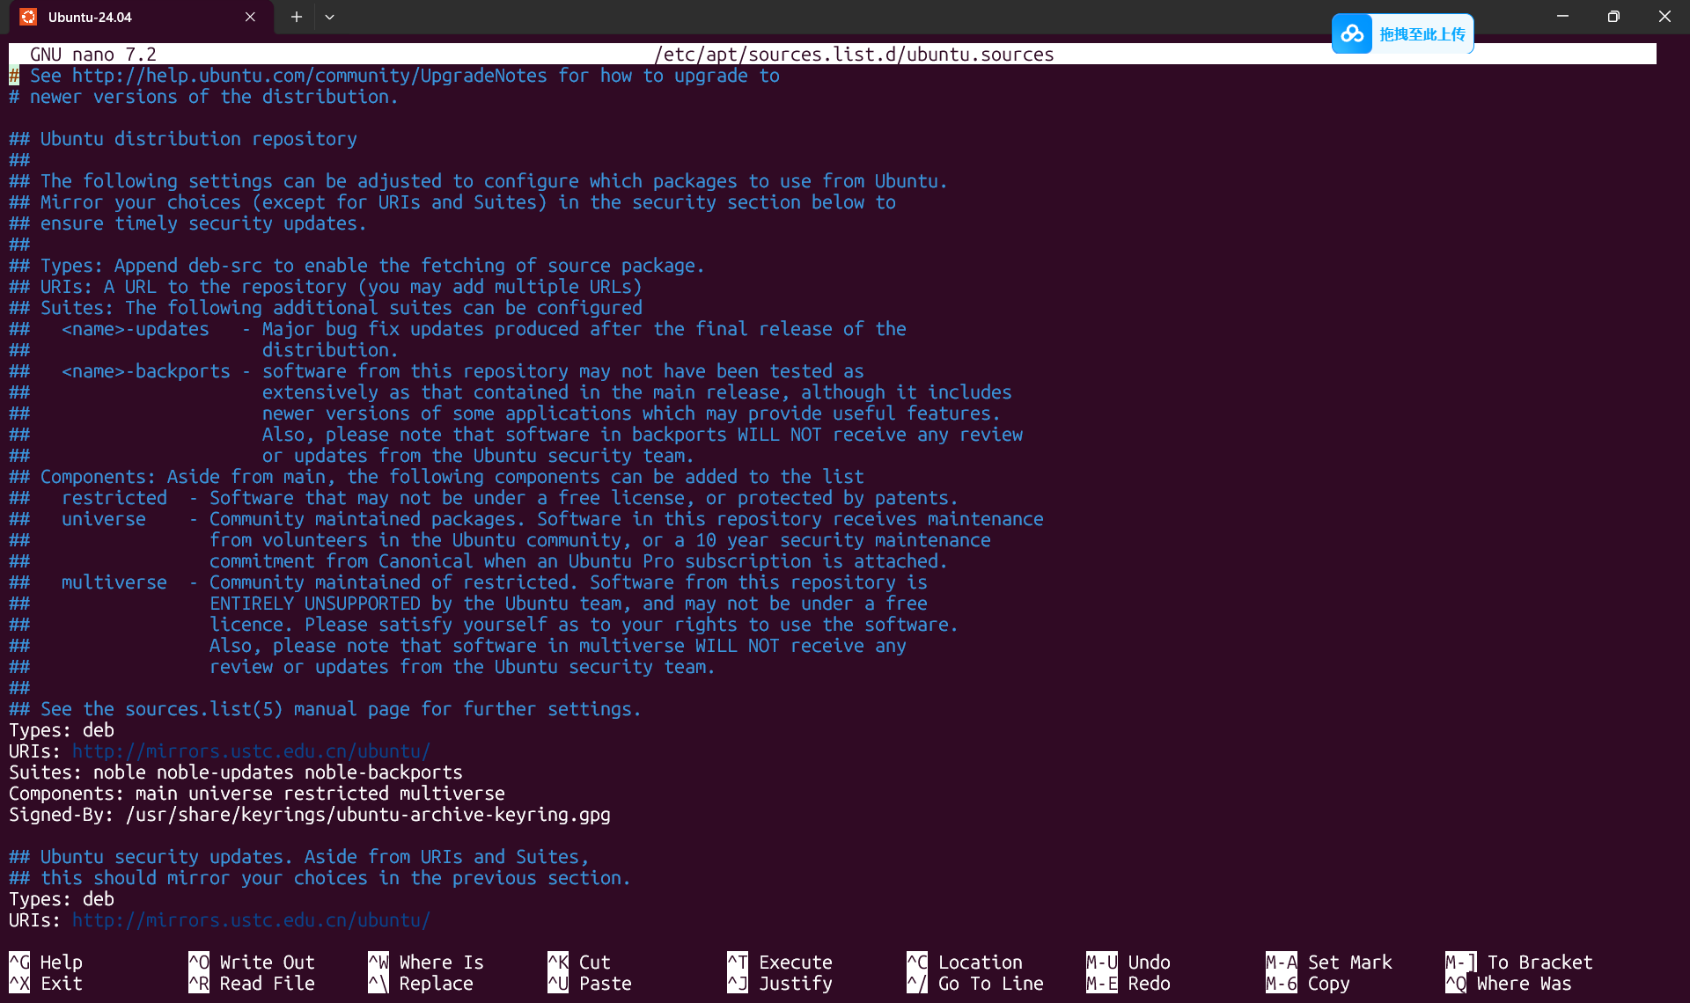Click the ^R Read File shortcut
This screenshot has height=1003, width=1690.
[252, 984]
